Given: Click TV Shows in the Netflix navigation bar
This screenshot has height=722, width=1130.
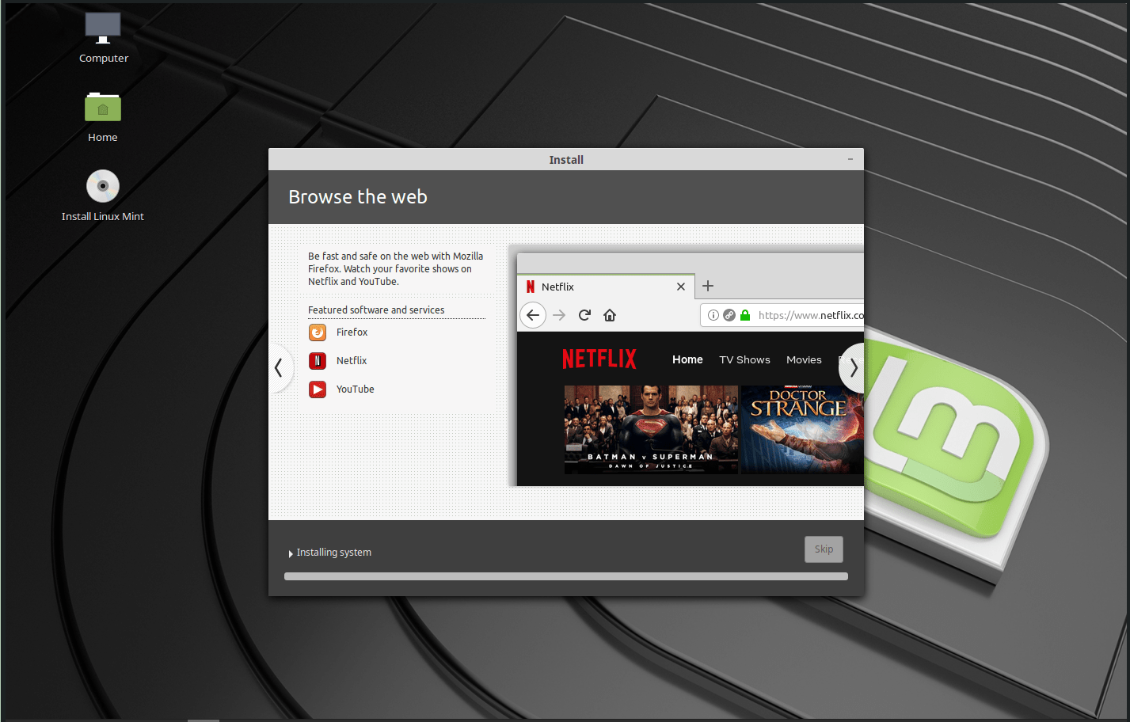Looking at the screenshot, I should coord(744,359).
